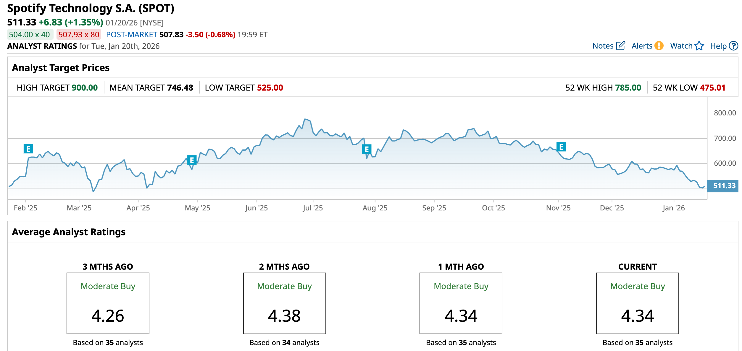Click the Notes pencil edit icon

(620, 46)
